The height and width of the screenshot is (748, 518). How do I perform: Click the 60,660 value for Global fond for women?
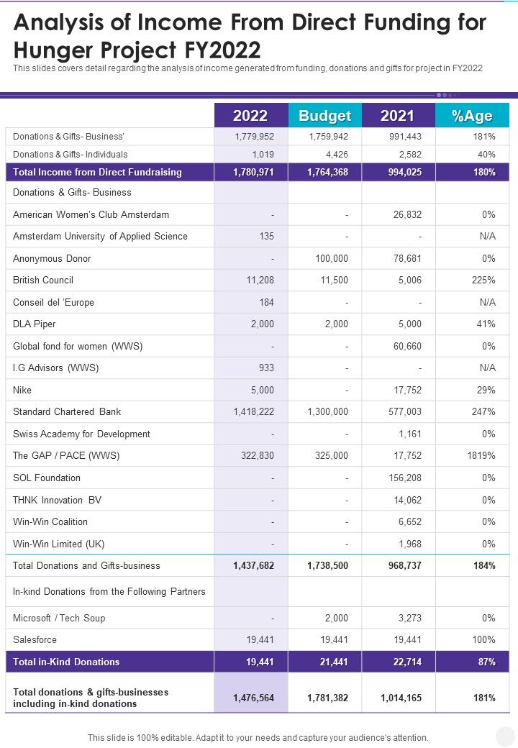[x=407, y=347]
